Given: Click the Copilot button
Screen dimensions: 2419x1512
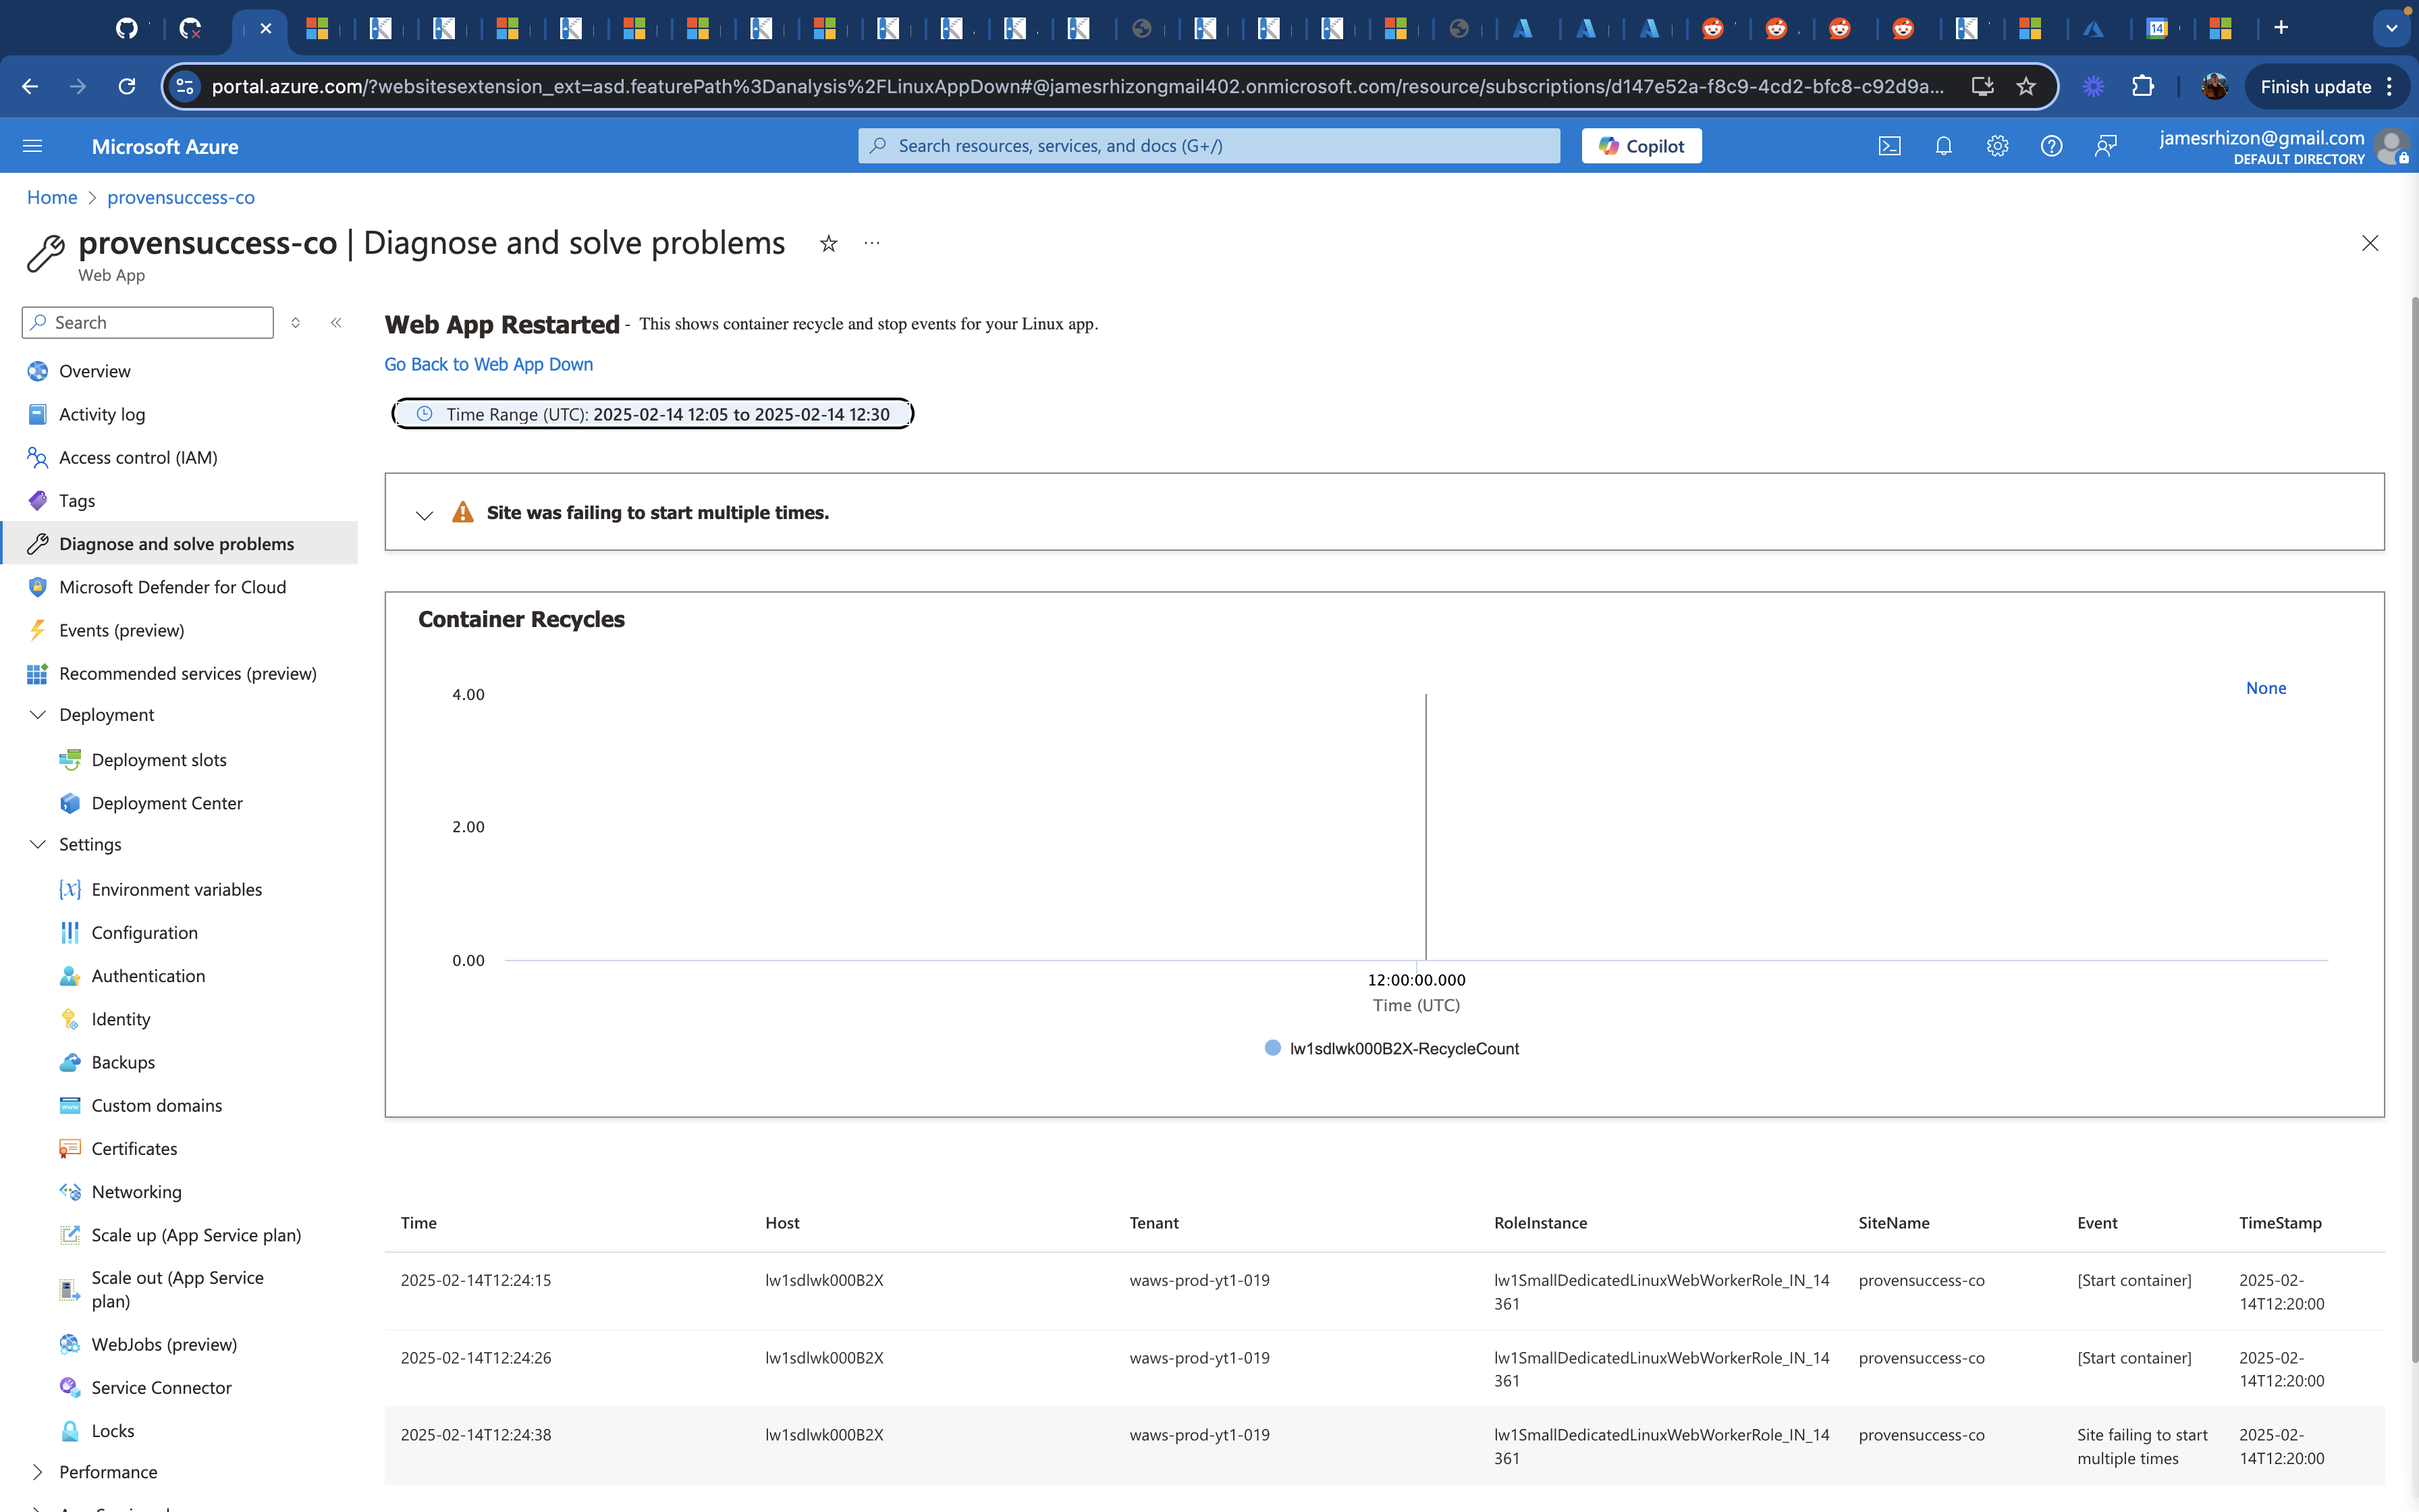Looking at the screenshot, I should [x=1641, y=146].
